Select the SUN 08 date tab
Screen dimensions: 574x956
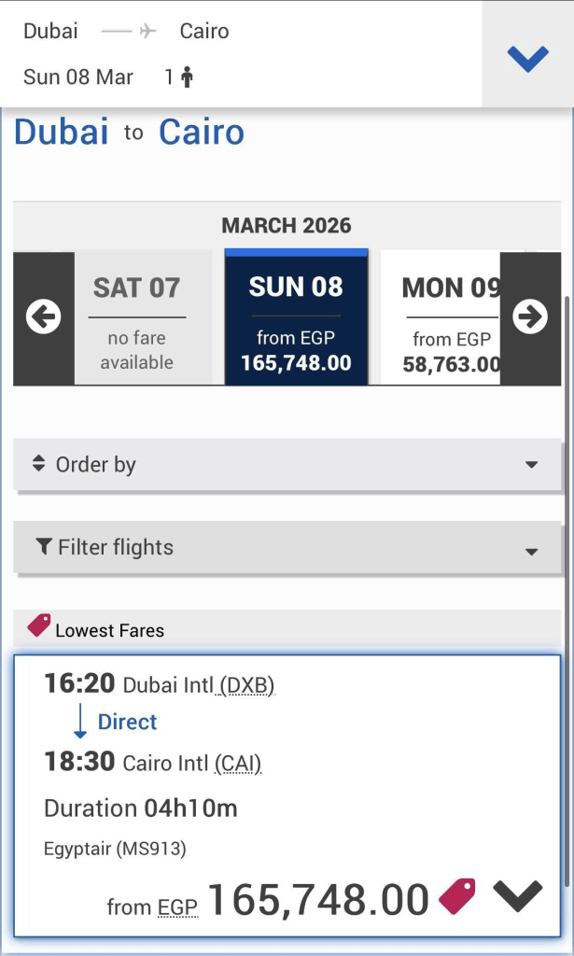296,317
